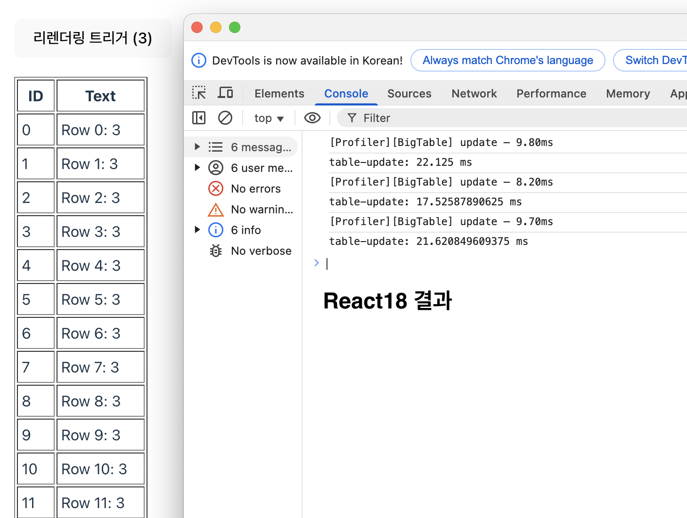The height and width of the screenshot is (518, 687).
Task: Select the No warnings triangle icon
Action: 216,209
